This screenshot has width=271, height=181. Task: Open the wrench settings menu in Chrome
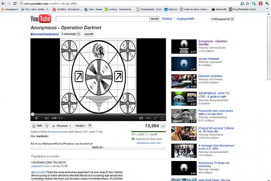tap(267, 4)
